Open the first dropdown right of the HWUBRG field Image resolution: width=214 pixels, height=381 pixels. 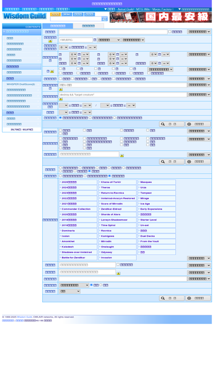pyautogui.click(x=108, y=40)
